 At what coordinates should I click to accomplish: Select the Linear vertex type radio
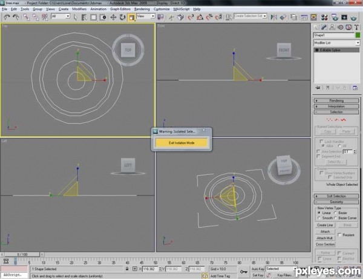pyautogui.click(x=319, y=213)
